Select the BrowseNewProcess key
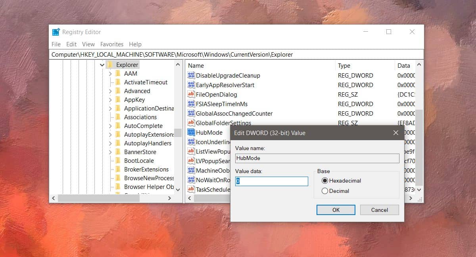 click(149, 178)
